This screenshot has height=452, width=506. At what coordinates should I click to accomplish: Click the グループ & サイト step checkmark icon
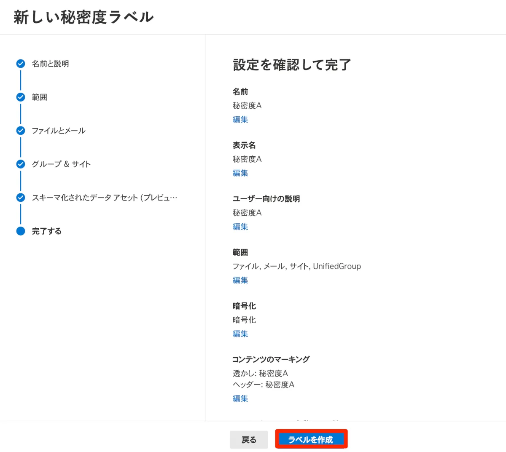[21, 164]
